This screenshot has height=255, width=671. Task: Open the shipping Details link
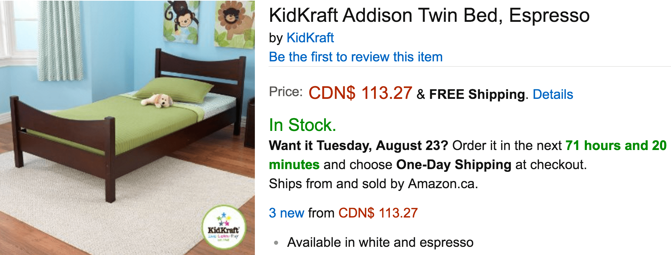552,94
